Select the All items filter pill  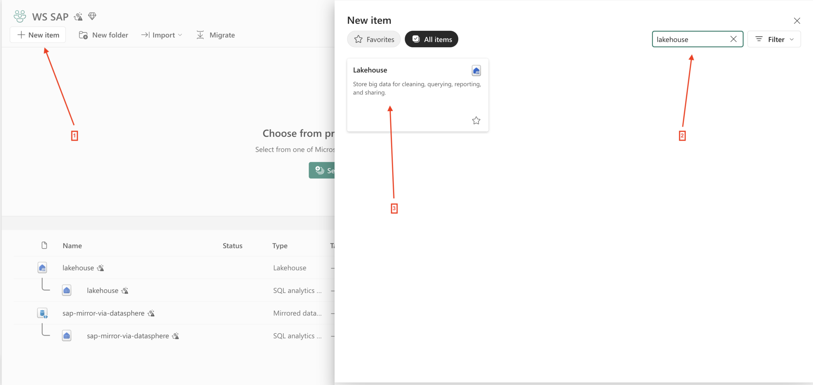tap(431, 39)
